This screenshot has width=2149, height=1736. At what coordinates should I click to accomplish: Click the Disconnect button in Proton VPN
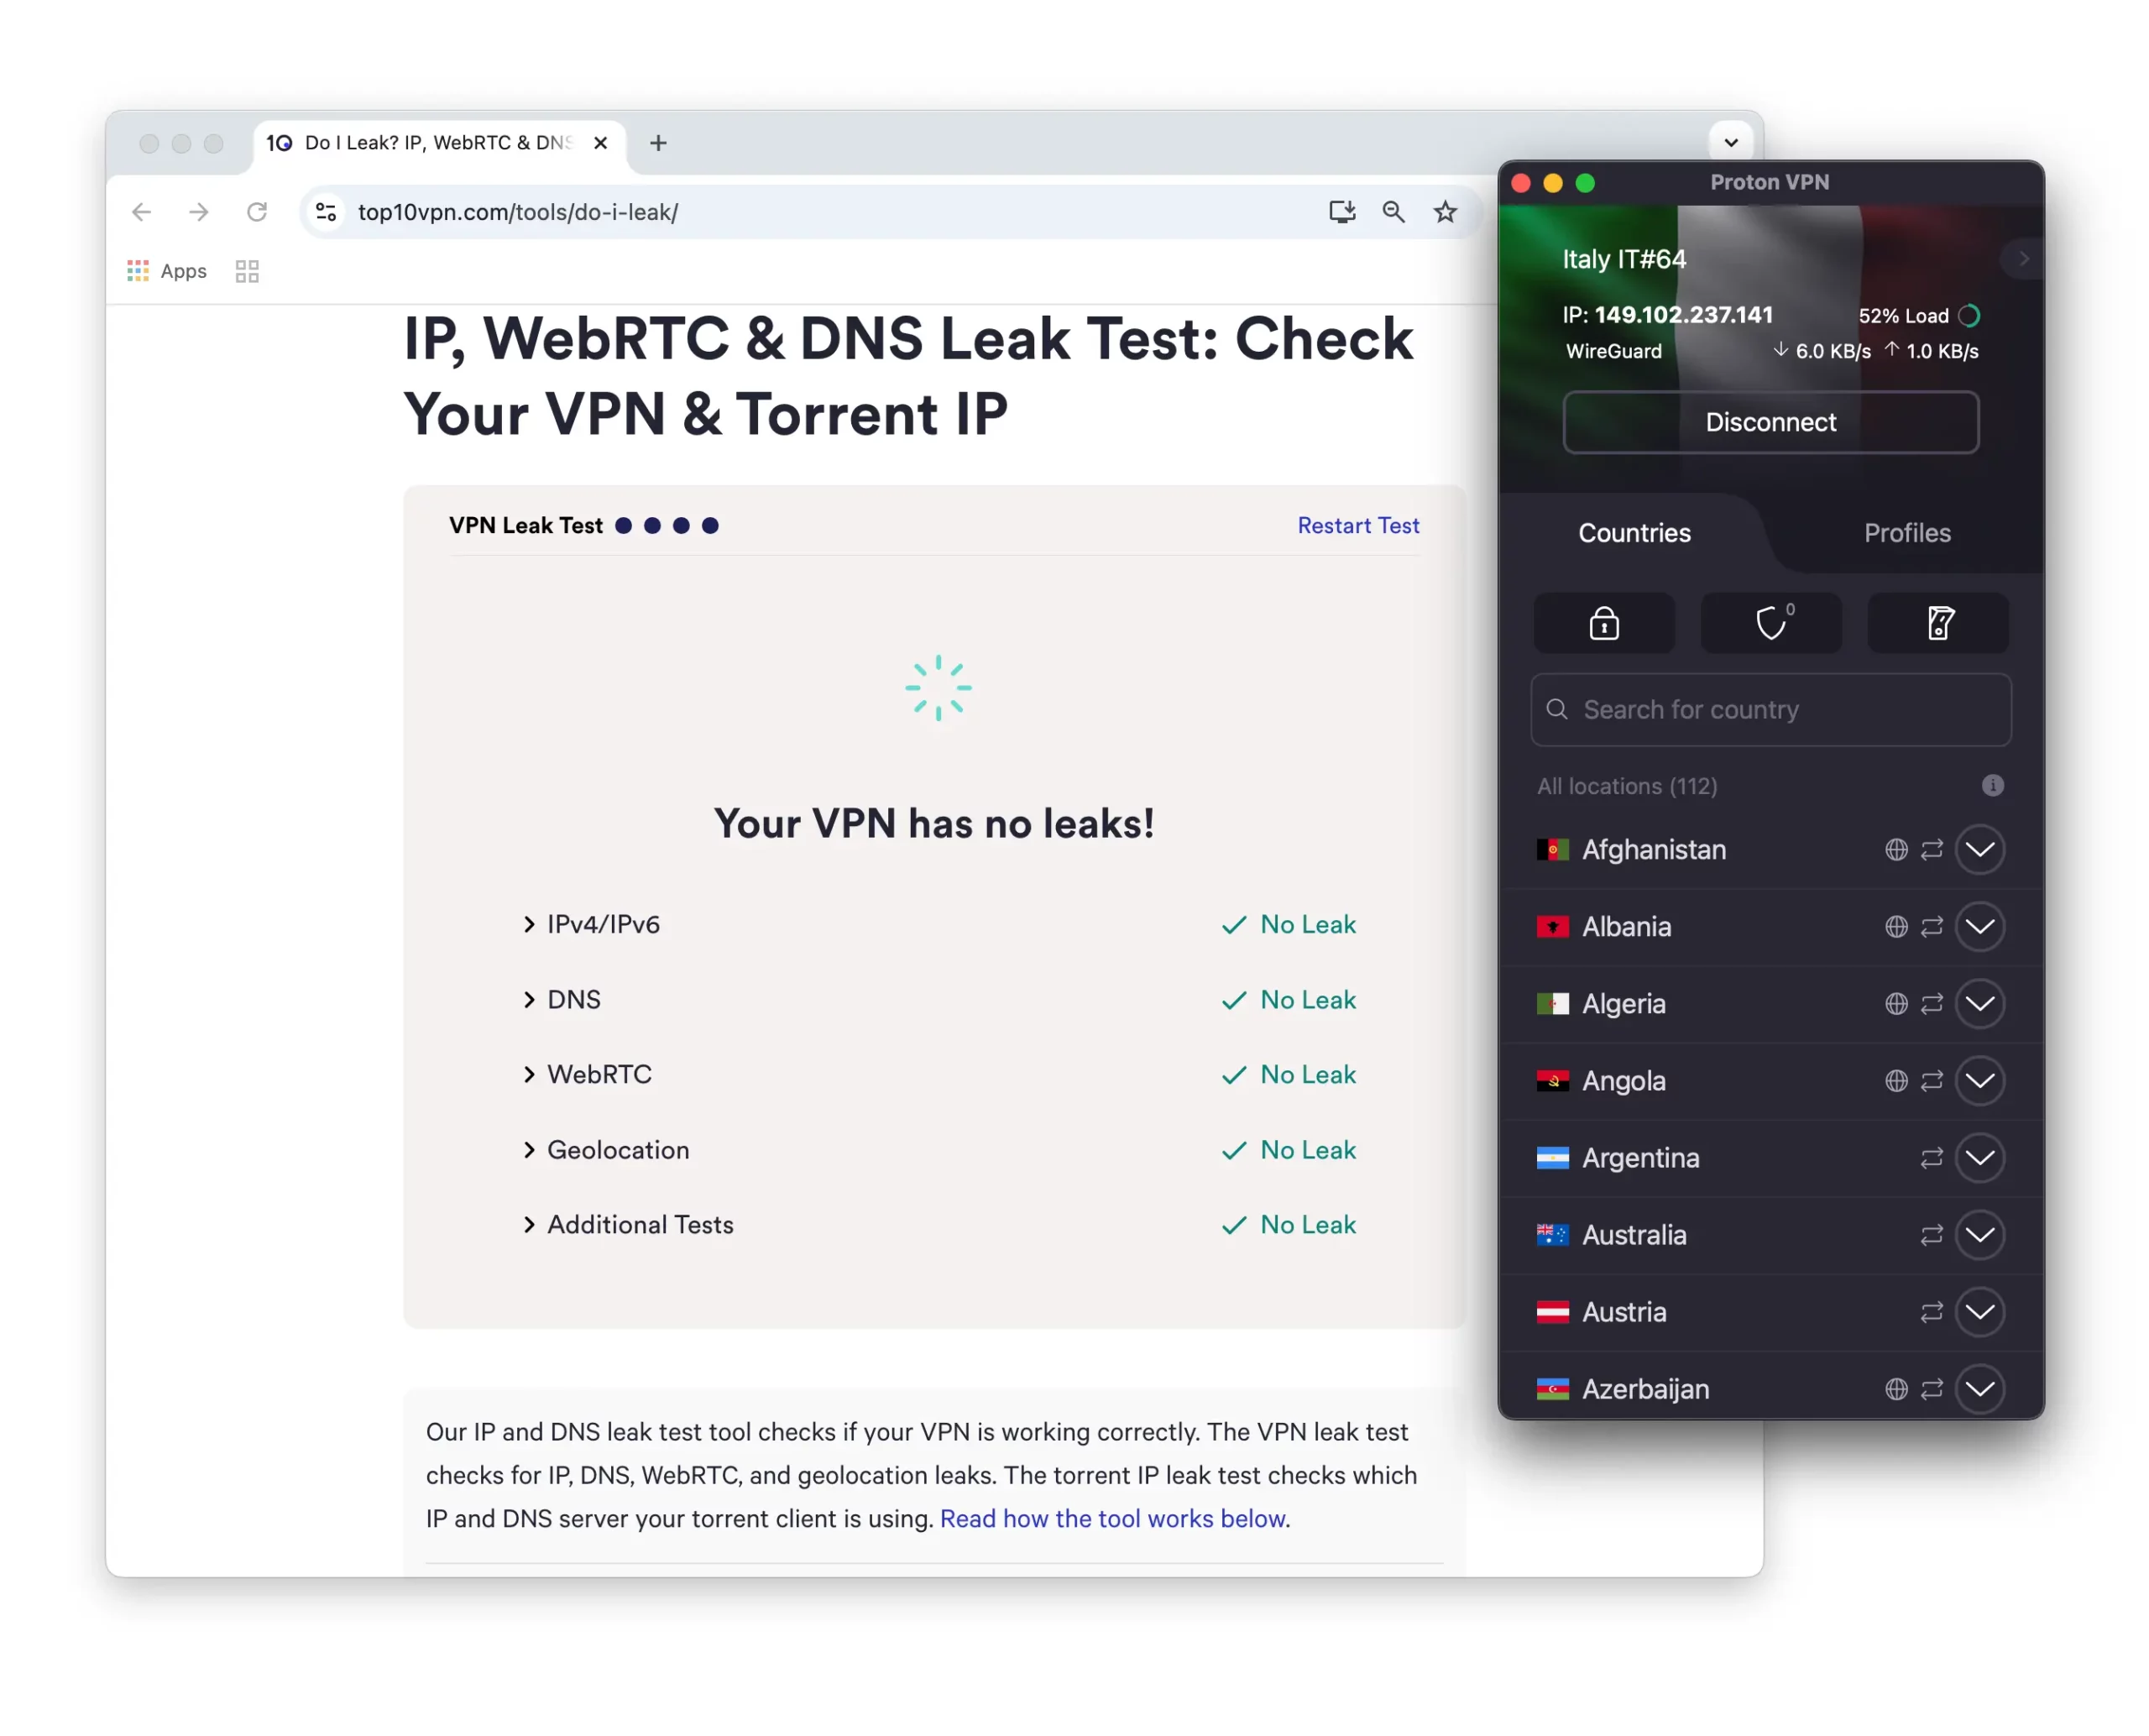point(1768,421)
